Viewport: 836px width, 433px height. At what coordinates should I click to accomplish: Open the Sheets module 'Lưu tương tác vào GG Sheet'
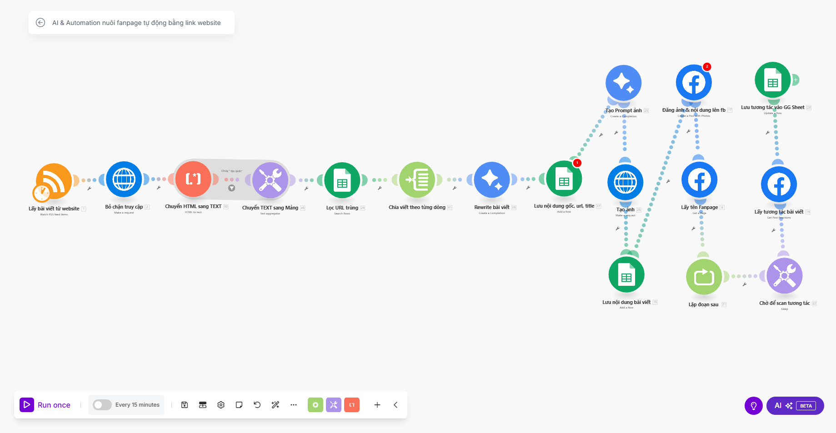coord(773,80)
